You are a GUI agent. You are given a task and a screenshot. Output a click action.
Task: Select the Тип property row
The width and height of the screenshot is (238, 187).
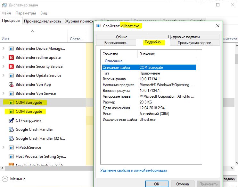tap(149, 73)
